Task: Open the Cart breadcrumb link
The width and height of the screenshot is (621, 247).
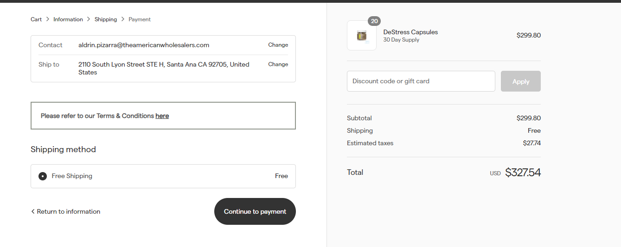Action: pos(36,19)
